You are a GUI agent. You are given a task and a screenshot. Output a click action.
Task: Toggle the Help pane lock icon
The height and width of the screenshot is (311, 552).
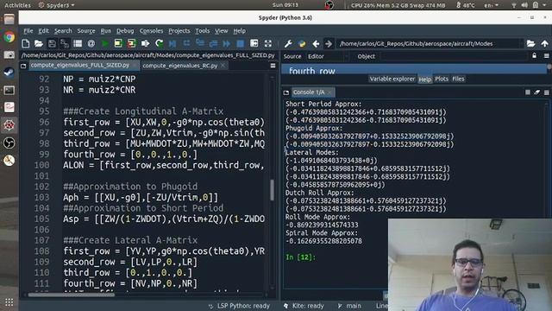pyautogui.click(x=535, y=55)
